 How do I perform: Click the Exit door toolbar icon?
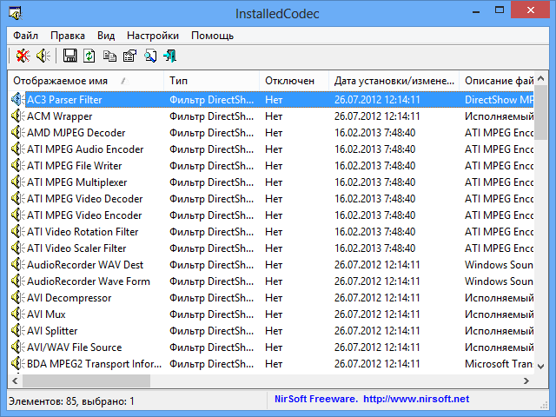[170, 56]
